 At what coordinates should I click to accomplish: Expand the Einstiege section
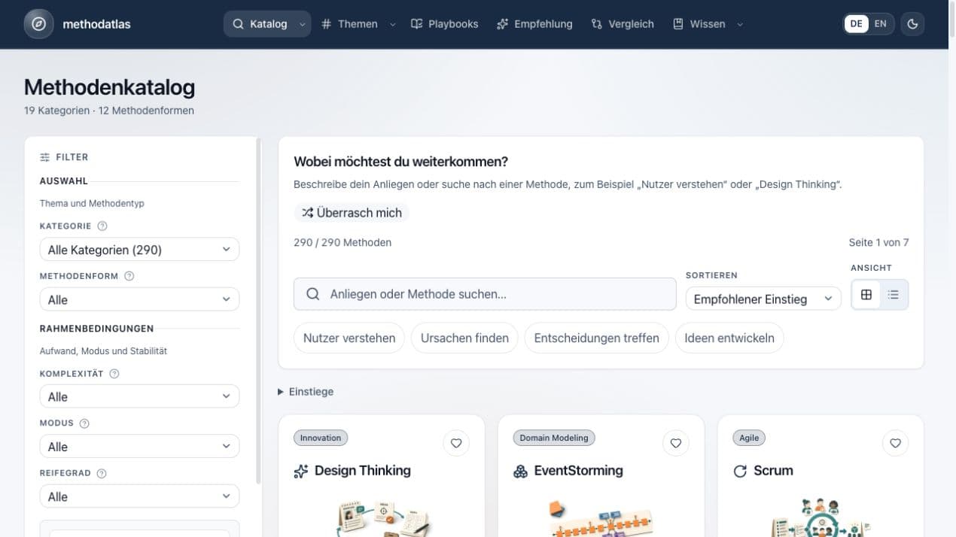coord(306,392)
